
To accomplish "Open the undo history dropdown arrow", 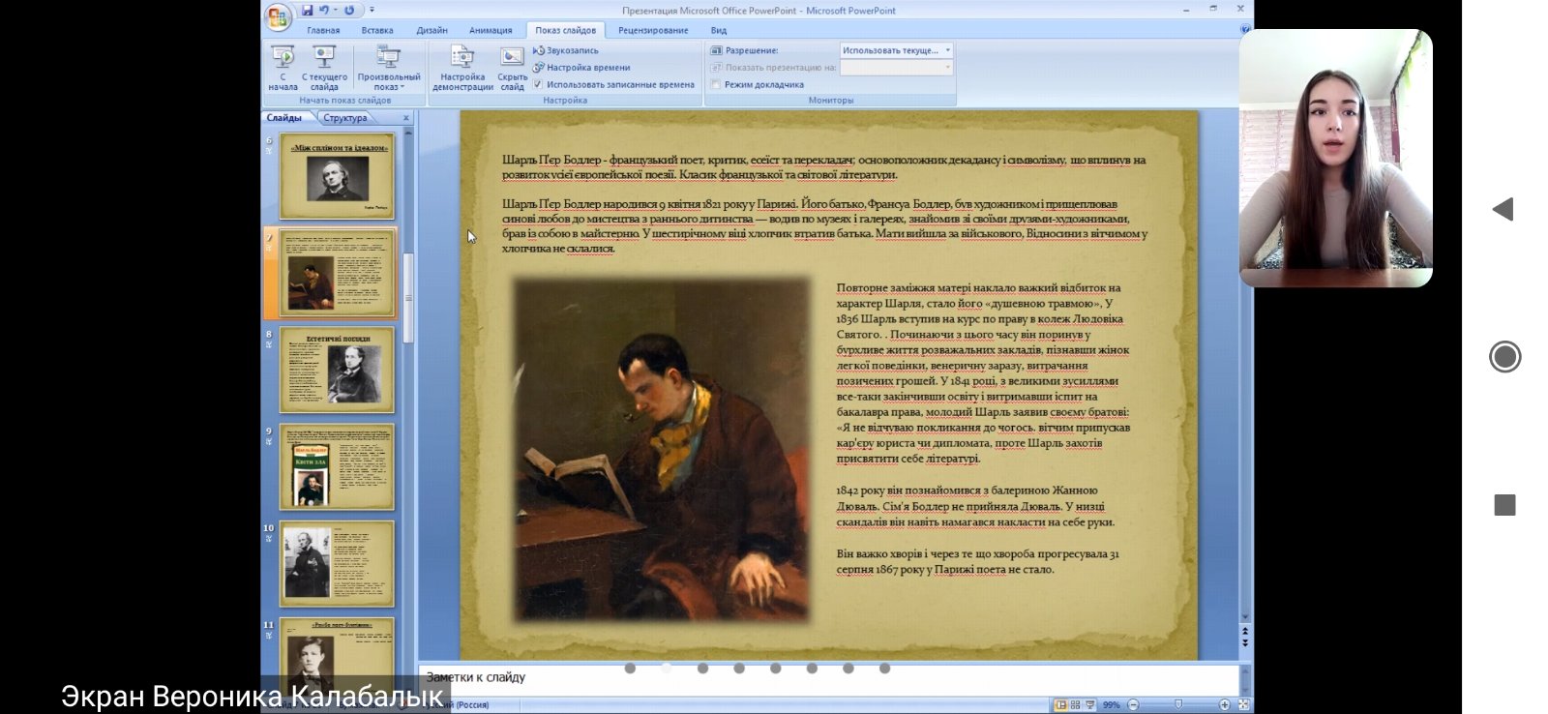I will pyautogui.click(x=335, y=11).
